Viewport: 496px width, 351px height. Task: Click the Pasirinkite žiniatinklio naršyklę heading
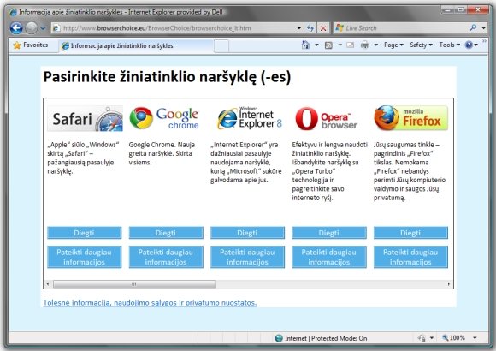[x=167, y=77]
